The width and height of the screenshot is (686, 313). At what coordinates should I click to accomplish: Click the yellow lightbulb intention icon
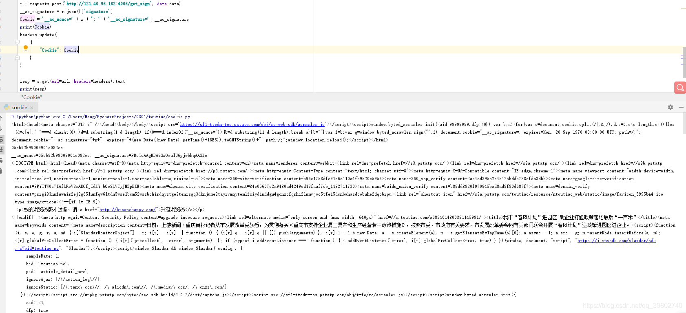[26, 48]
